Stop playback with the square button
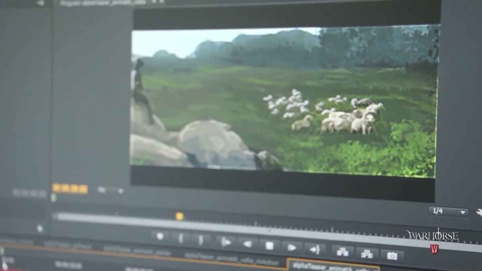The width and height of the screenshot is (482, 271). [x=269, y=245]
